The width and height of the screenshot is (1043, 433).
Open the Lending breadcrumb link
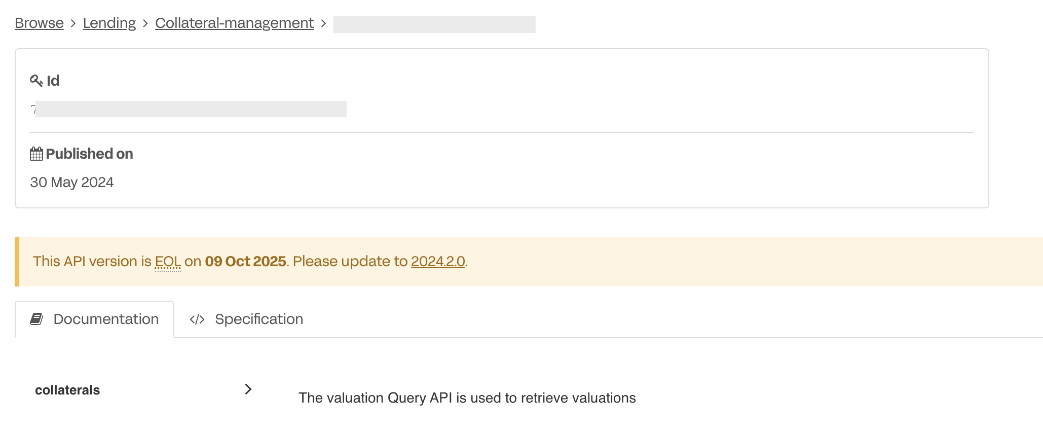109,23
